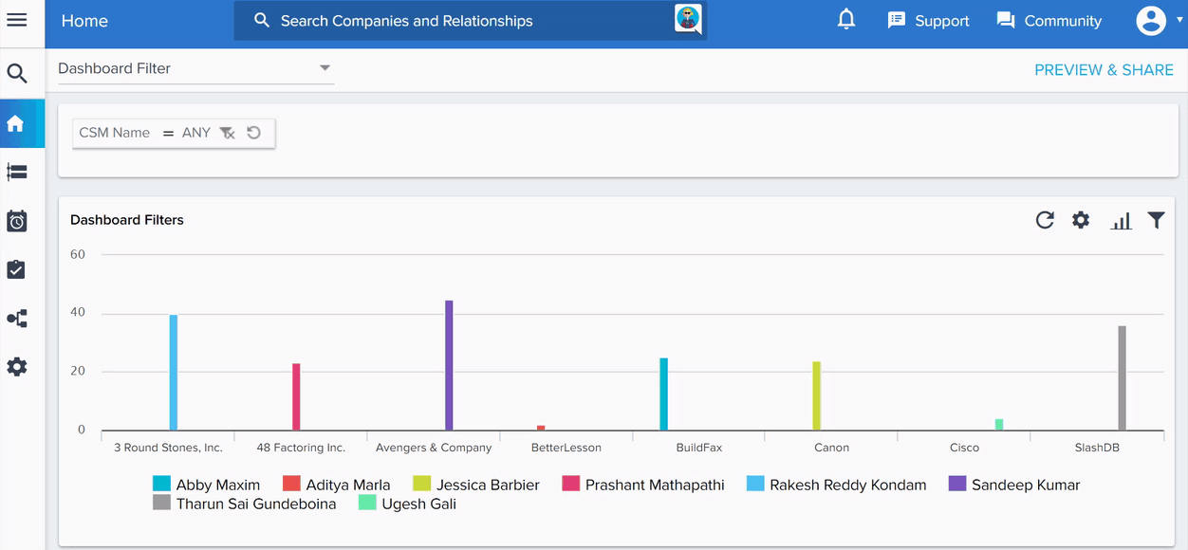Toggle Abby Maxim legend series

click(207, 485)
